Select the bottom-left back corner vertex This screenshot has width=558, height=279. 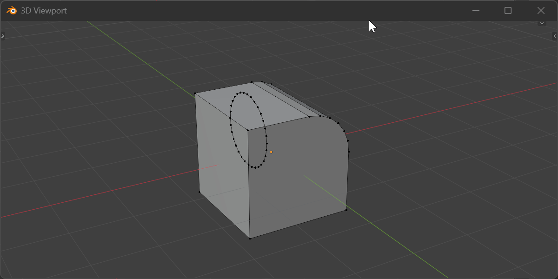[x=199, y=192]
